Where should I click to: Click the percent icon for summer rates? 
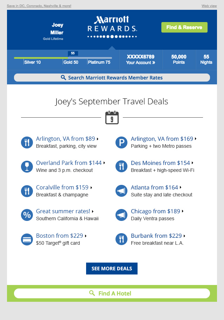[27, 215]
